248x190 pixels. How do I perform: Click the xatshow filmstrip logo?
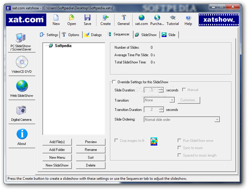(x=219, y=20)
